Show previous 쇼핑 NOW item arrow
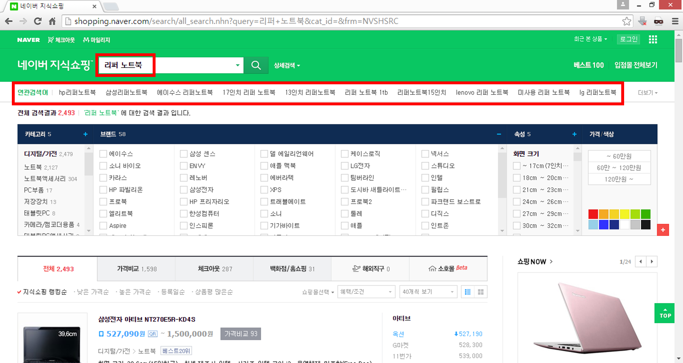Viewport: 683px width, 363px height. (640, 261)
